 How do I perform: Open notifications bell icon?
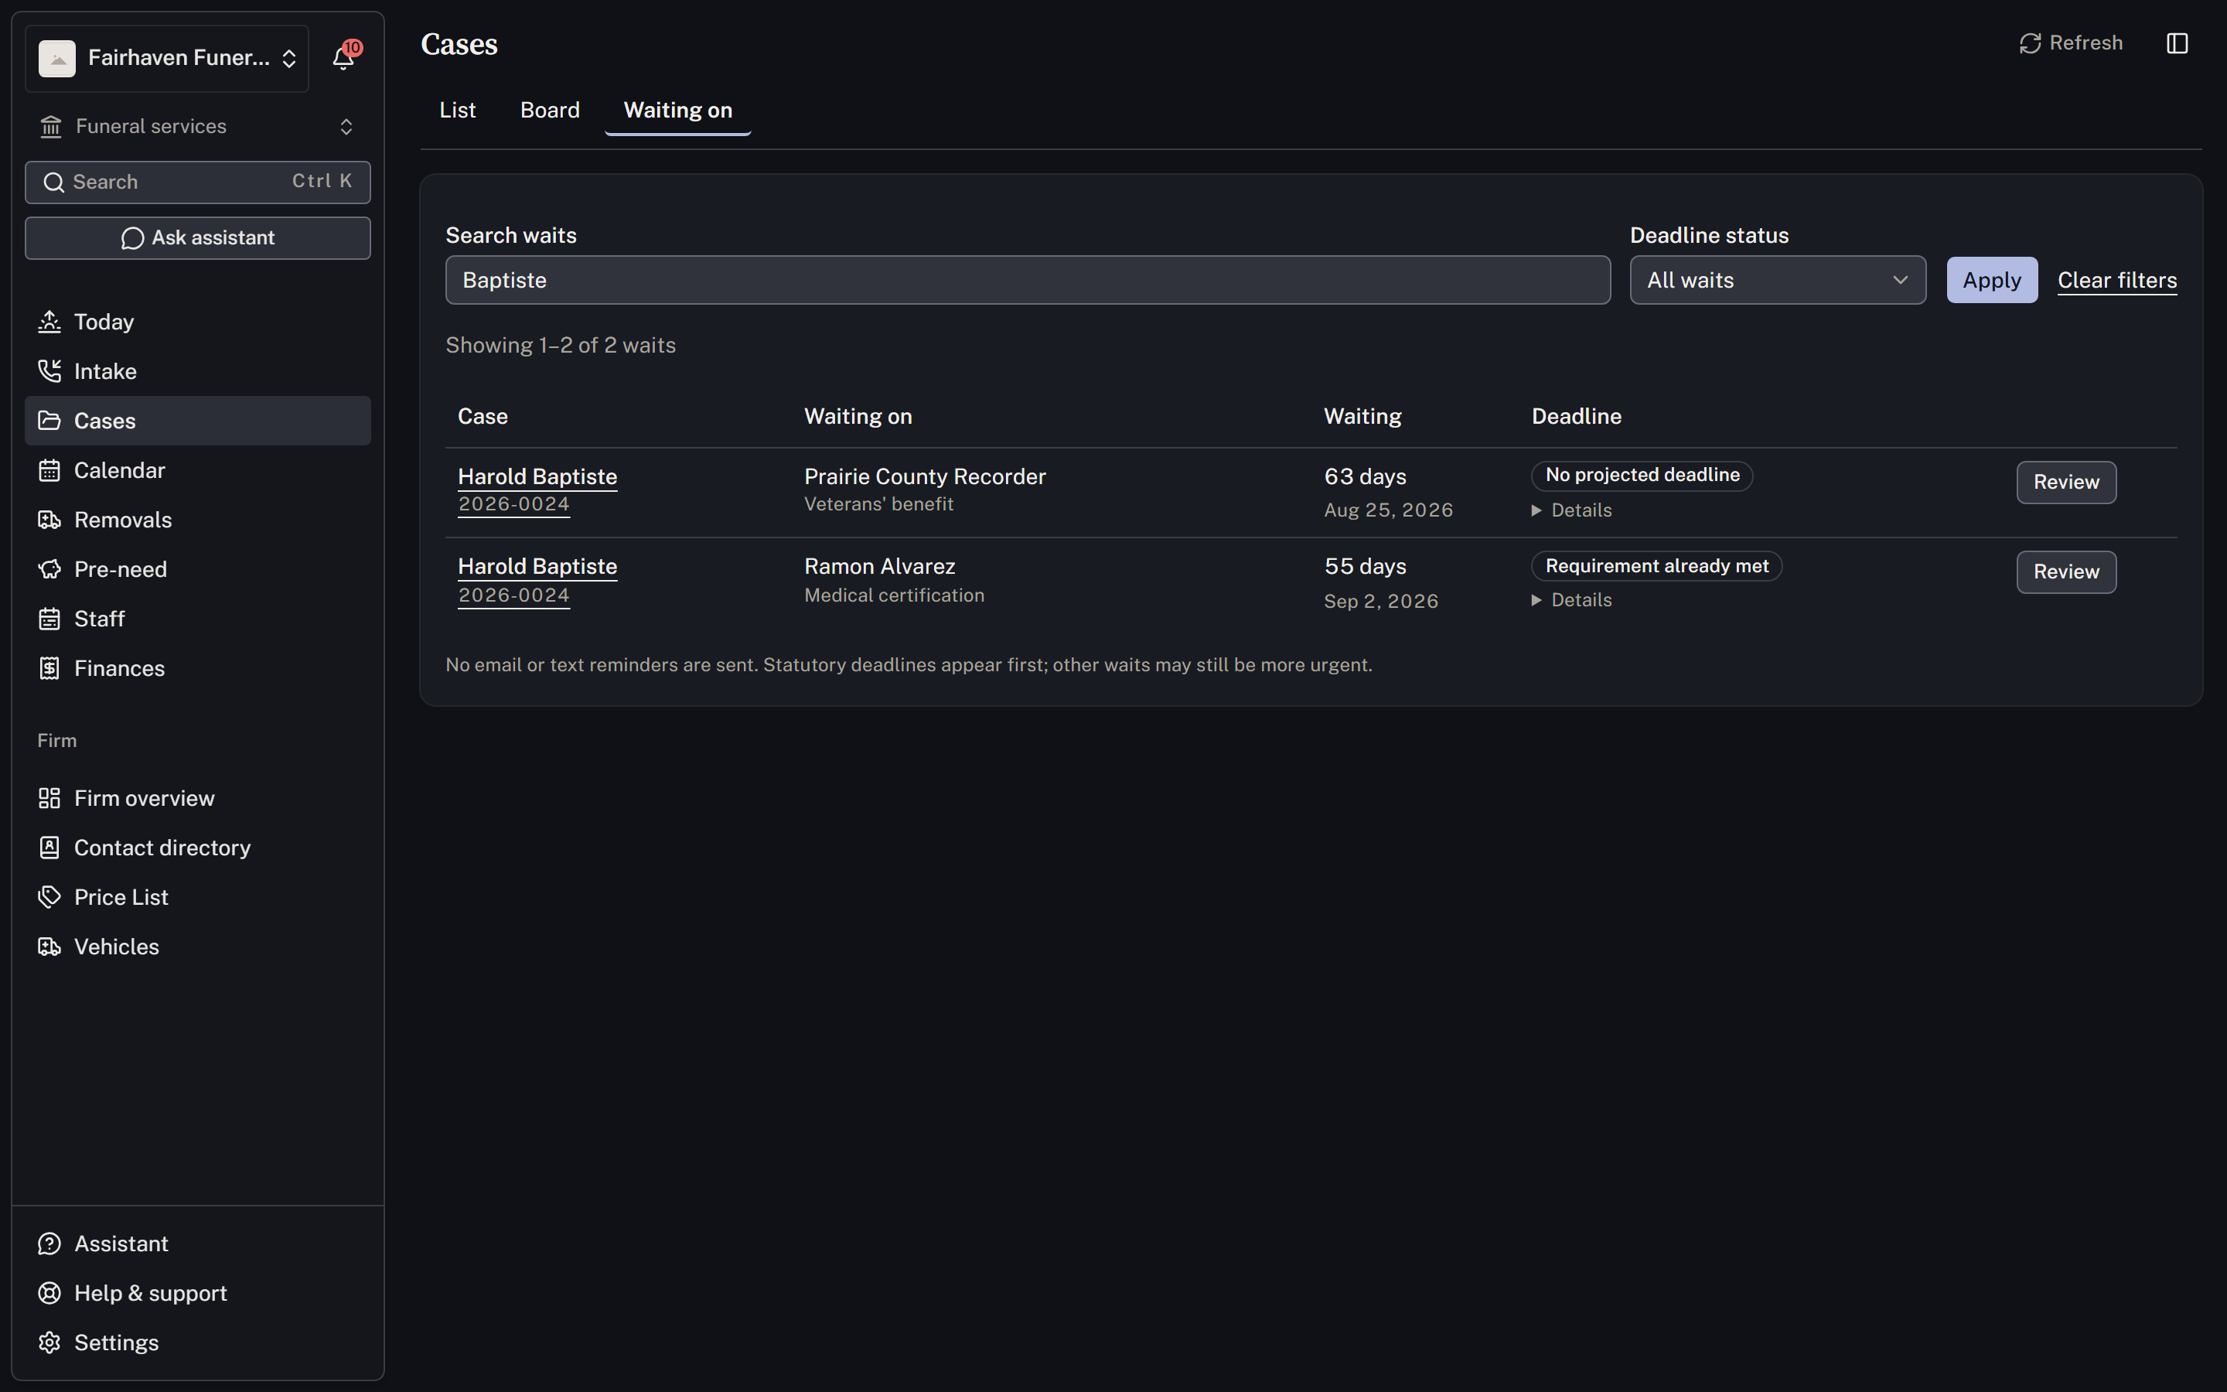pyautogui.click(x=343, y=58)
